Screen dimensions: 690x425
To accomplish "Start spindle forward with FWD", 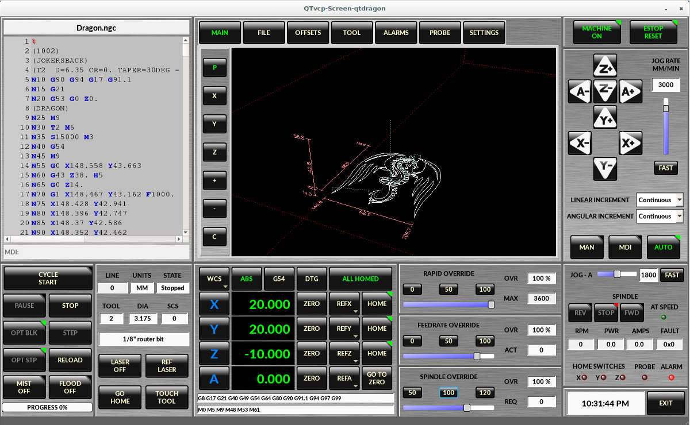I will click(x=631, y=313).
